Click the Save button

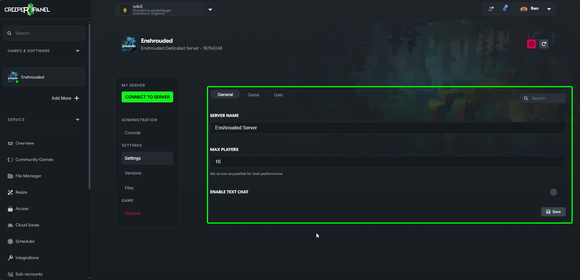click(x=553, y=212)
